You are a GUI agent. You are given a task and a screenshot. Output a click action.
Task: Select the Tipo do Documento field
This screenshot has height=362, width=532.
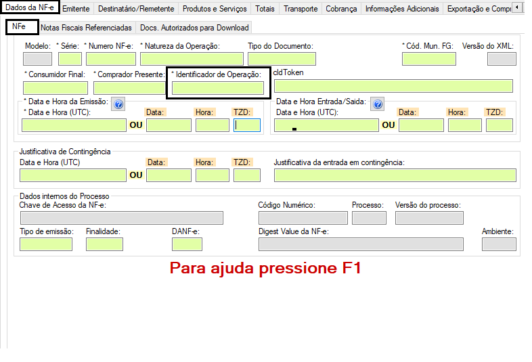pyautogui.click(x=282, y=59)
